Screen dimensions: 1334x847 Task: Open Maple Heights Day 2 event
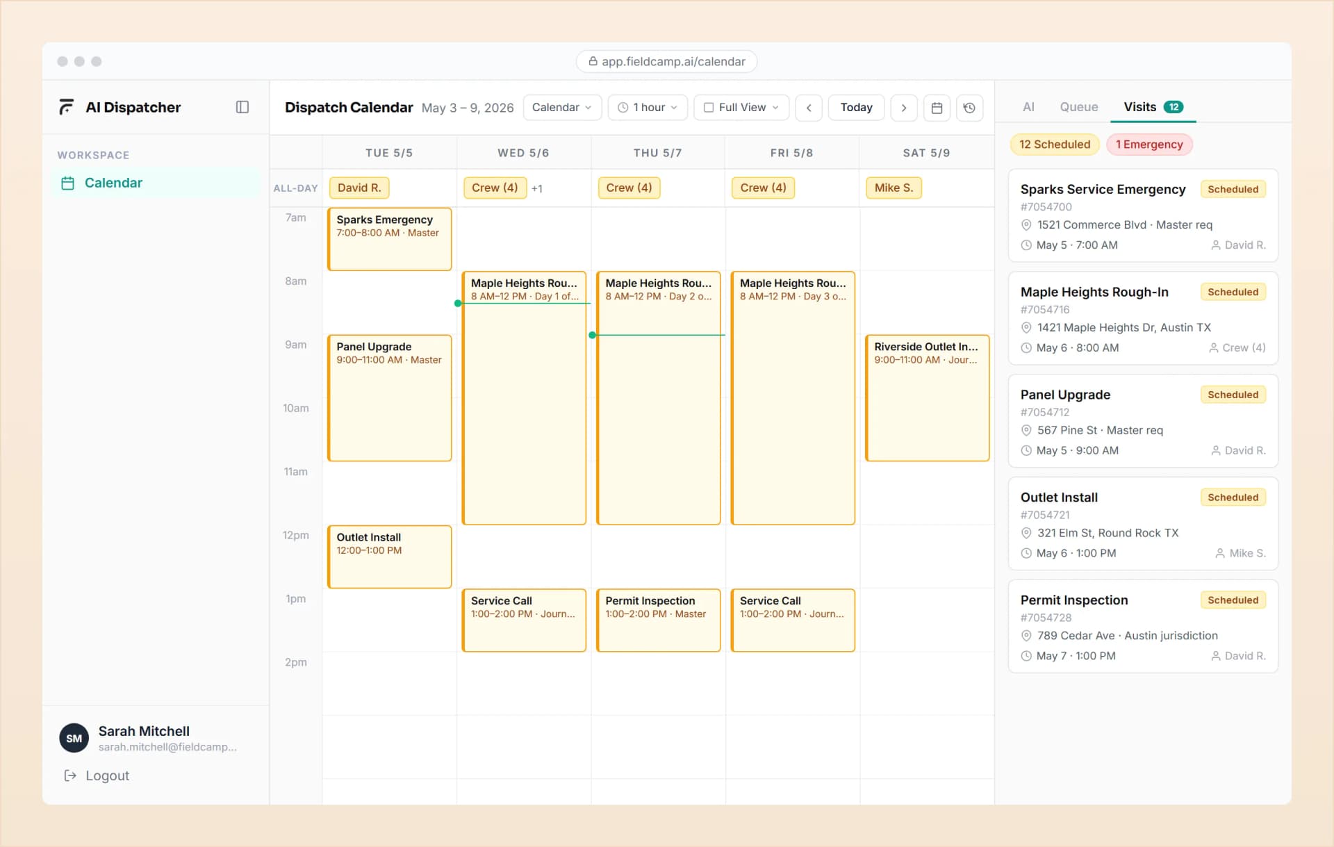(658, 398)
